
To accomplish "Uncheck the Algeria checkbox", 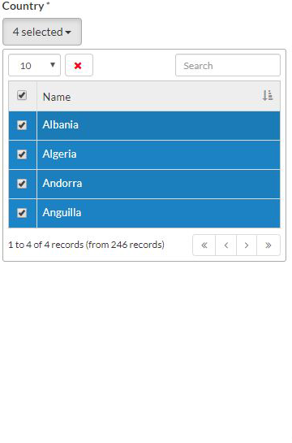I will coord(22,154).
